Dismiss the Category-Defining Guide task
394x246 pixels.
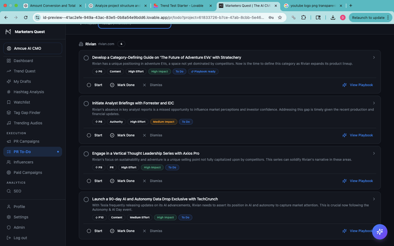click(x=153, y=85)
